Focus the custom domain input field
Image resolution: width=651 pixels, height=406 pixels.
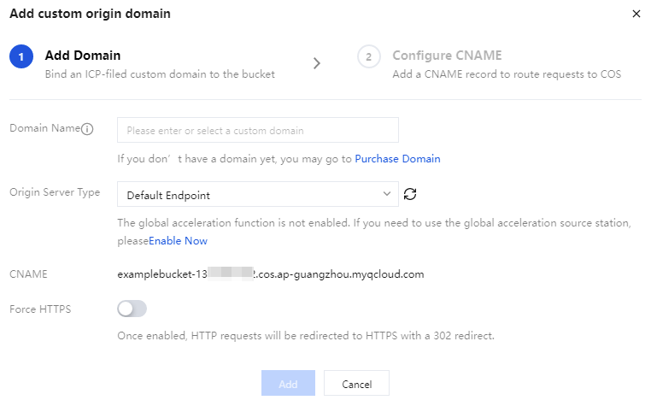coord(258,130)
